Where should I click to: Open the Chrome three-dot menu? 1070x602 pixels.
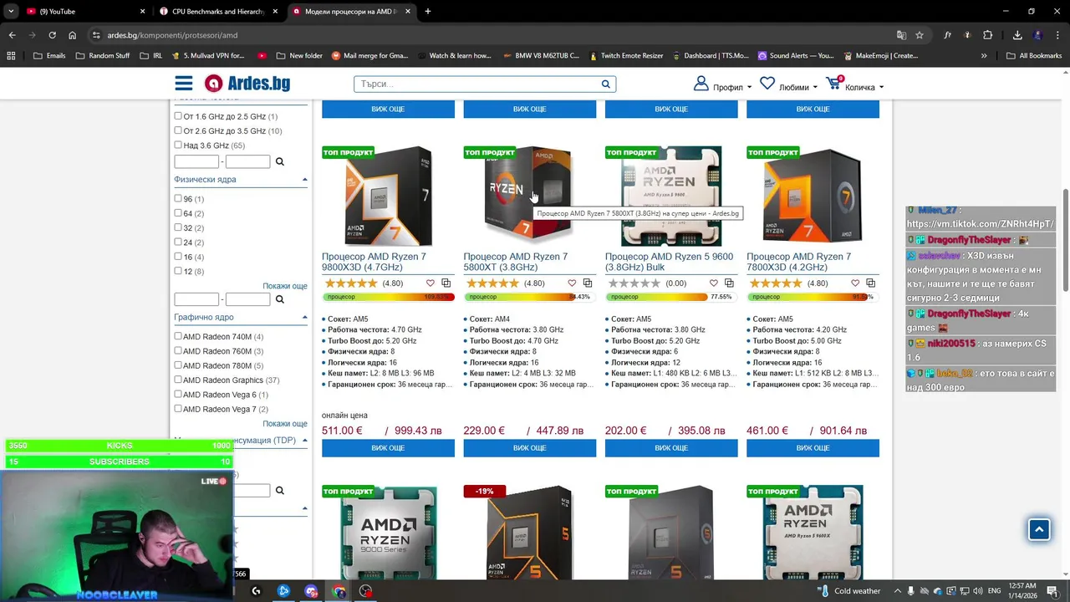click(x=1057, y=35)
